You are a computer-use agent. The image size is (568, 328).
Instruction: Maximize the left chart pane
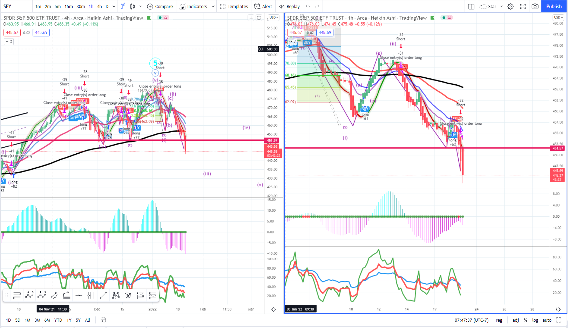(x=259, y=18)
